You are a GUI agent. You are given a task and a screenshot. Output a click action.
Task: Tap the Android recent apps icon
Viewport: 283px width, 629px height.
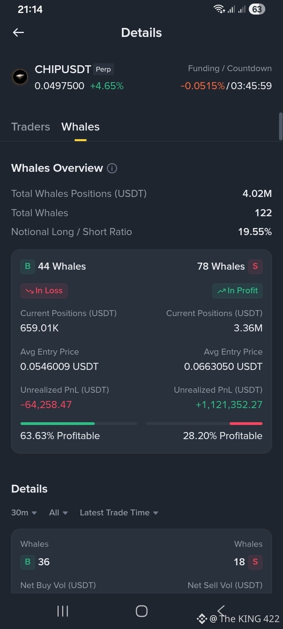(63, 611)
